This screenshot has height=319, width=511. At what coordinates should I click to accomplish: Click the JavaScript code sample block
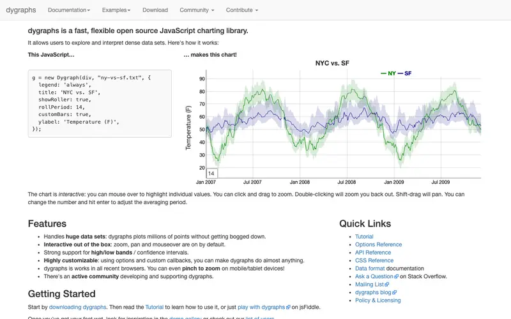pyautogui.click(x=100, y=103)
